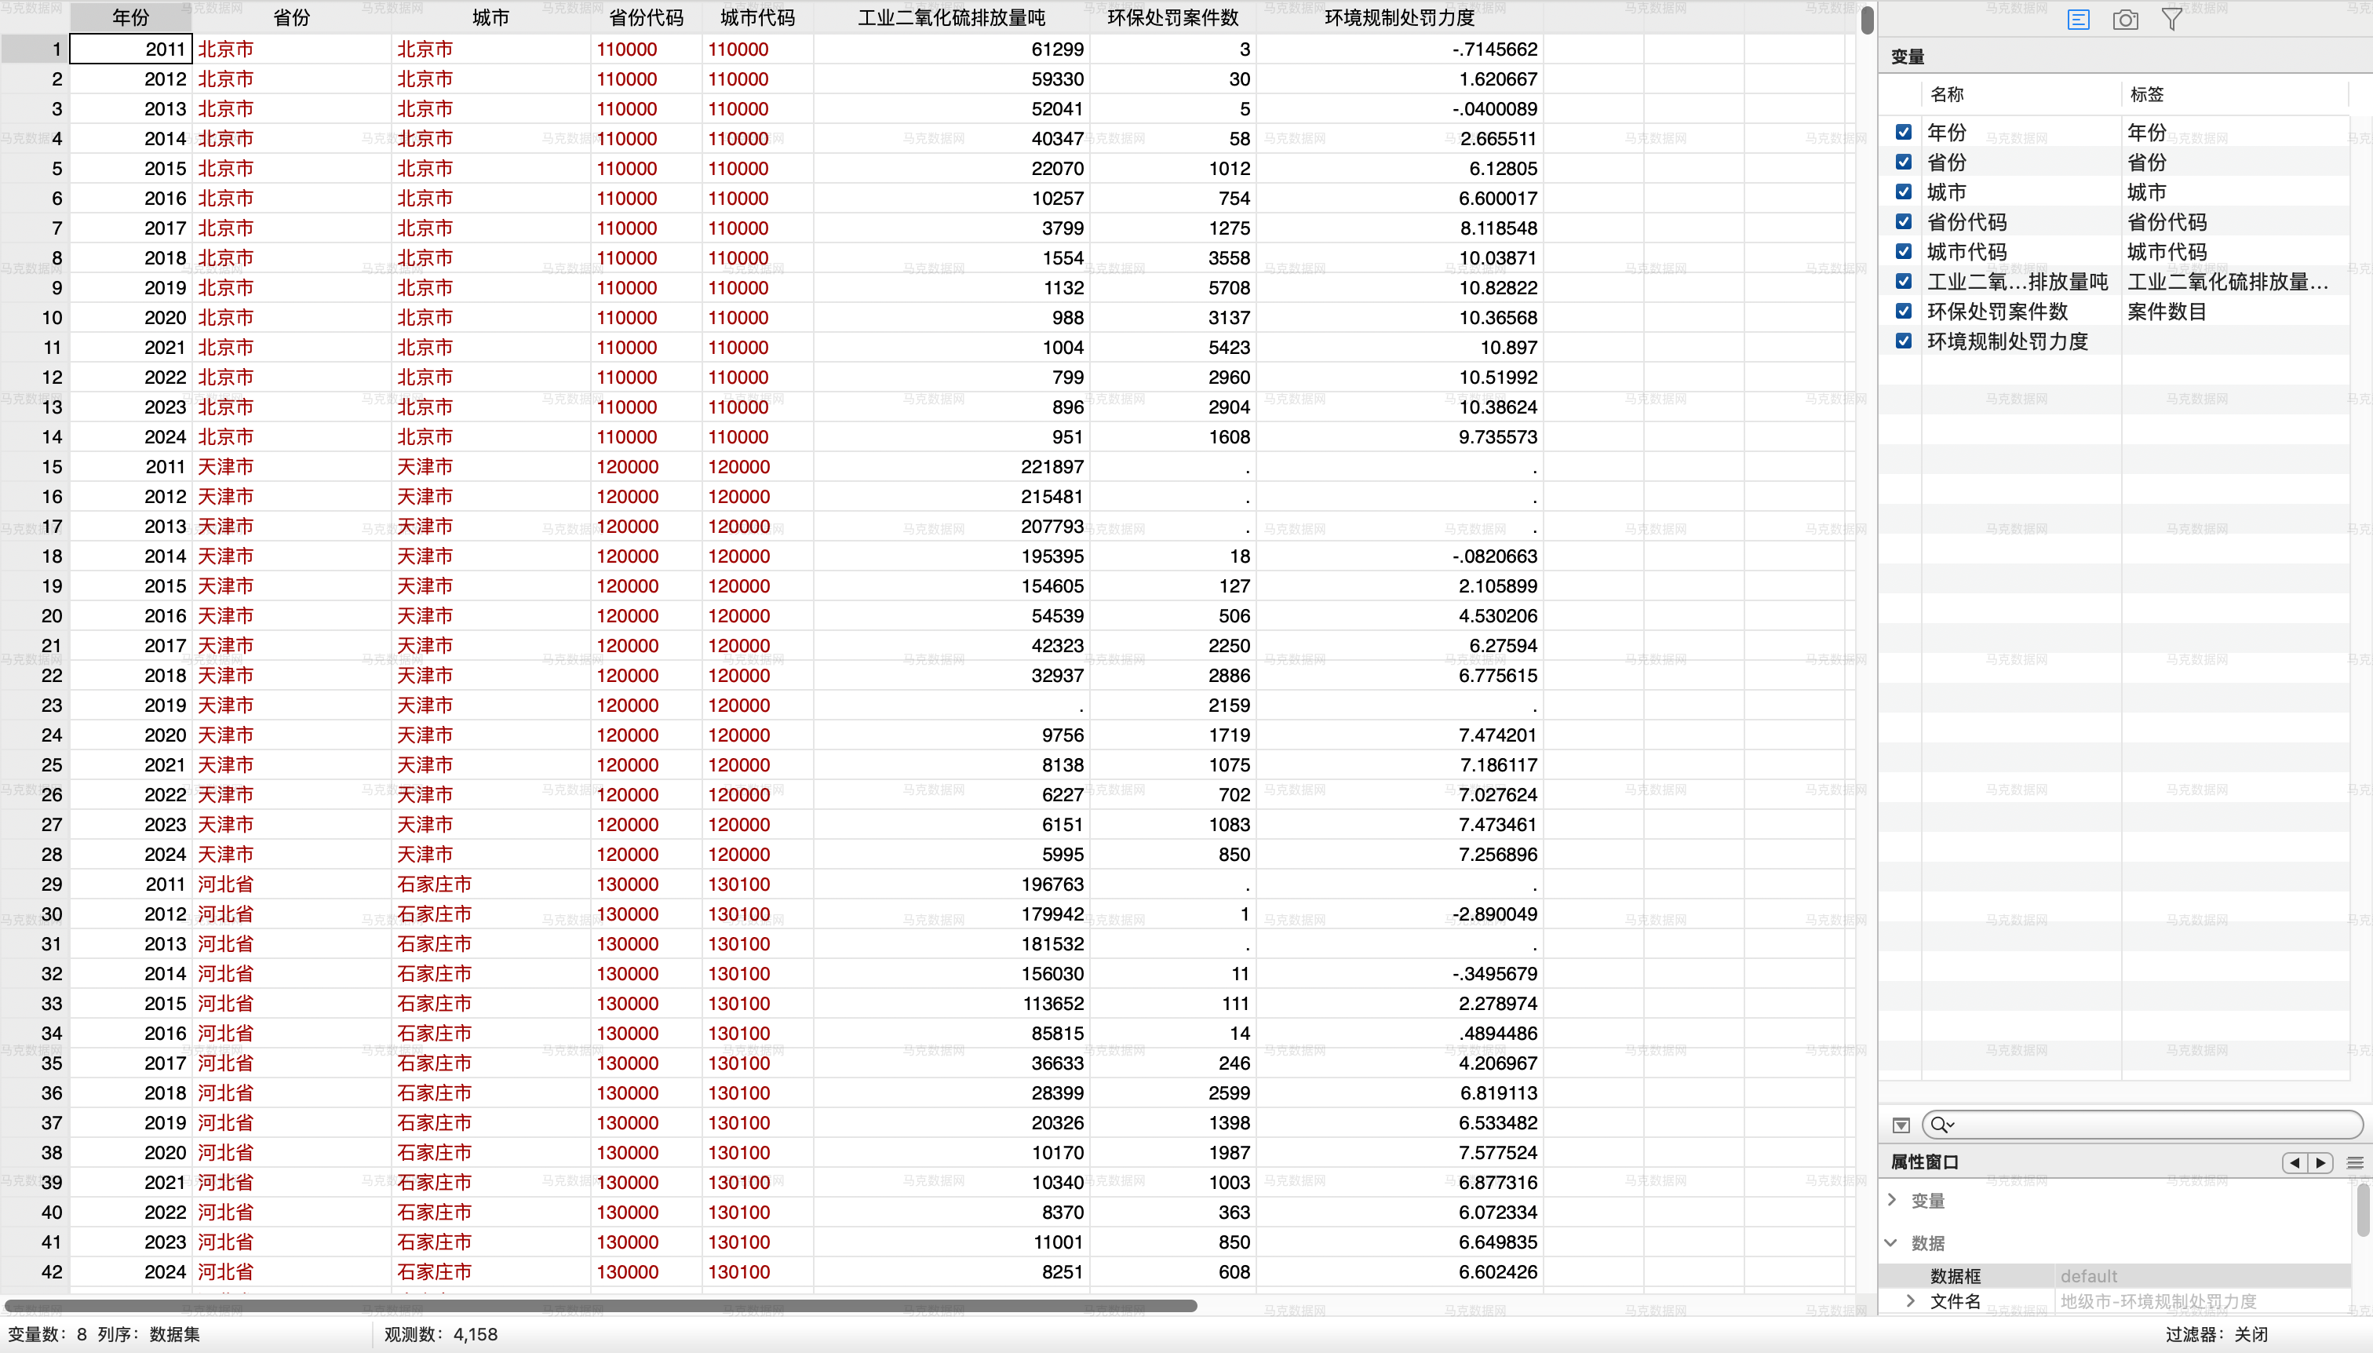This screenshot has height=1353, width=2373.
Task: Go to next item in 属性窗口
Action: [2320, 1162]
